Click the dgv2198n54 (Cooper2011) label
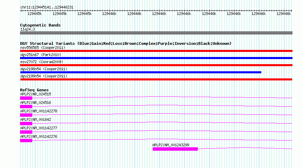The height and width of the screenshot is (168, 302). point(44,69)
